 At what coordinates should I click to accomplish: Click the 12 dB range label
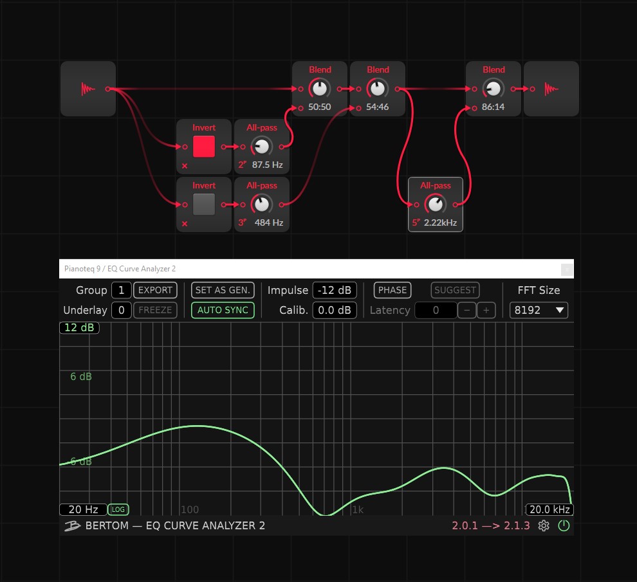79,327
